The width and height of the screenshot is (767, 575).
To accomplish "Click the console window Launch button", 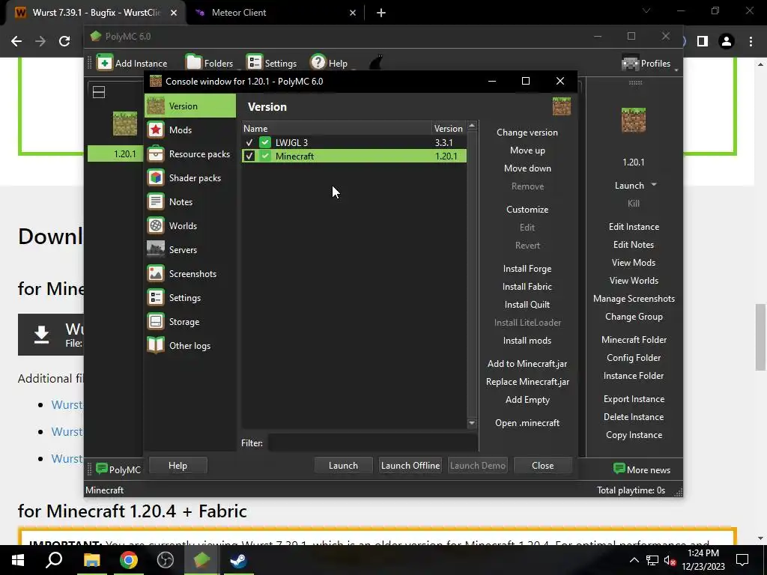I will (x=343, y=466).
